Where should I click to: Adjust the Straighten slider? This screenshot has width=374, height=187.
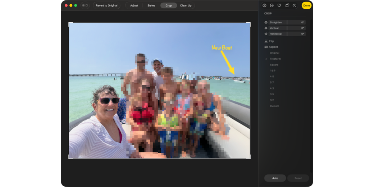pyautogui.click(x=287, y=22)
